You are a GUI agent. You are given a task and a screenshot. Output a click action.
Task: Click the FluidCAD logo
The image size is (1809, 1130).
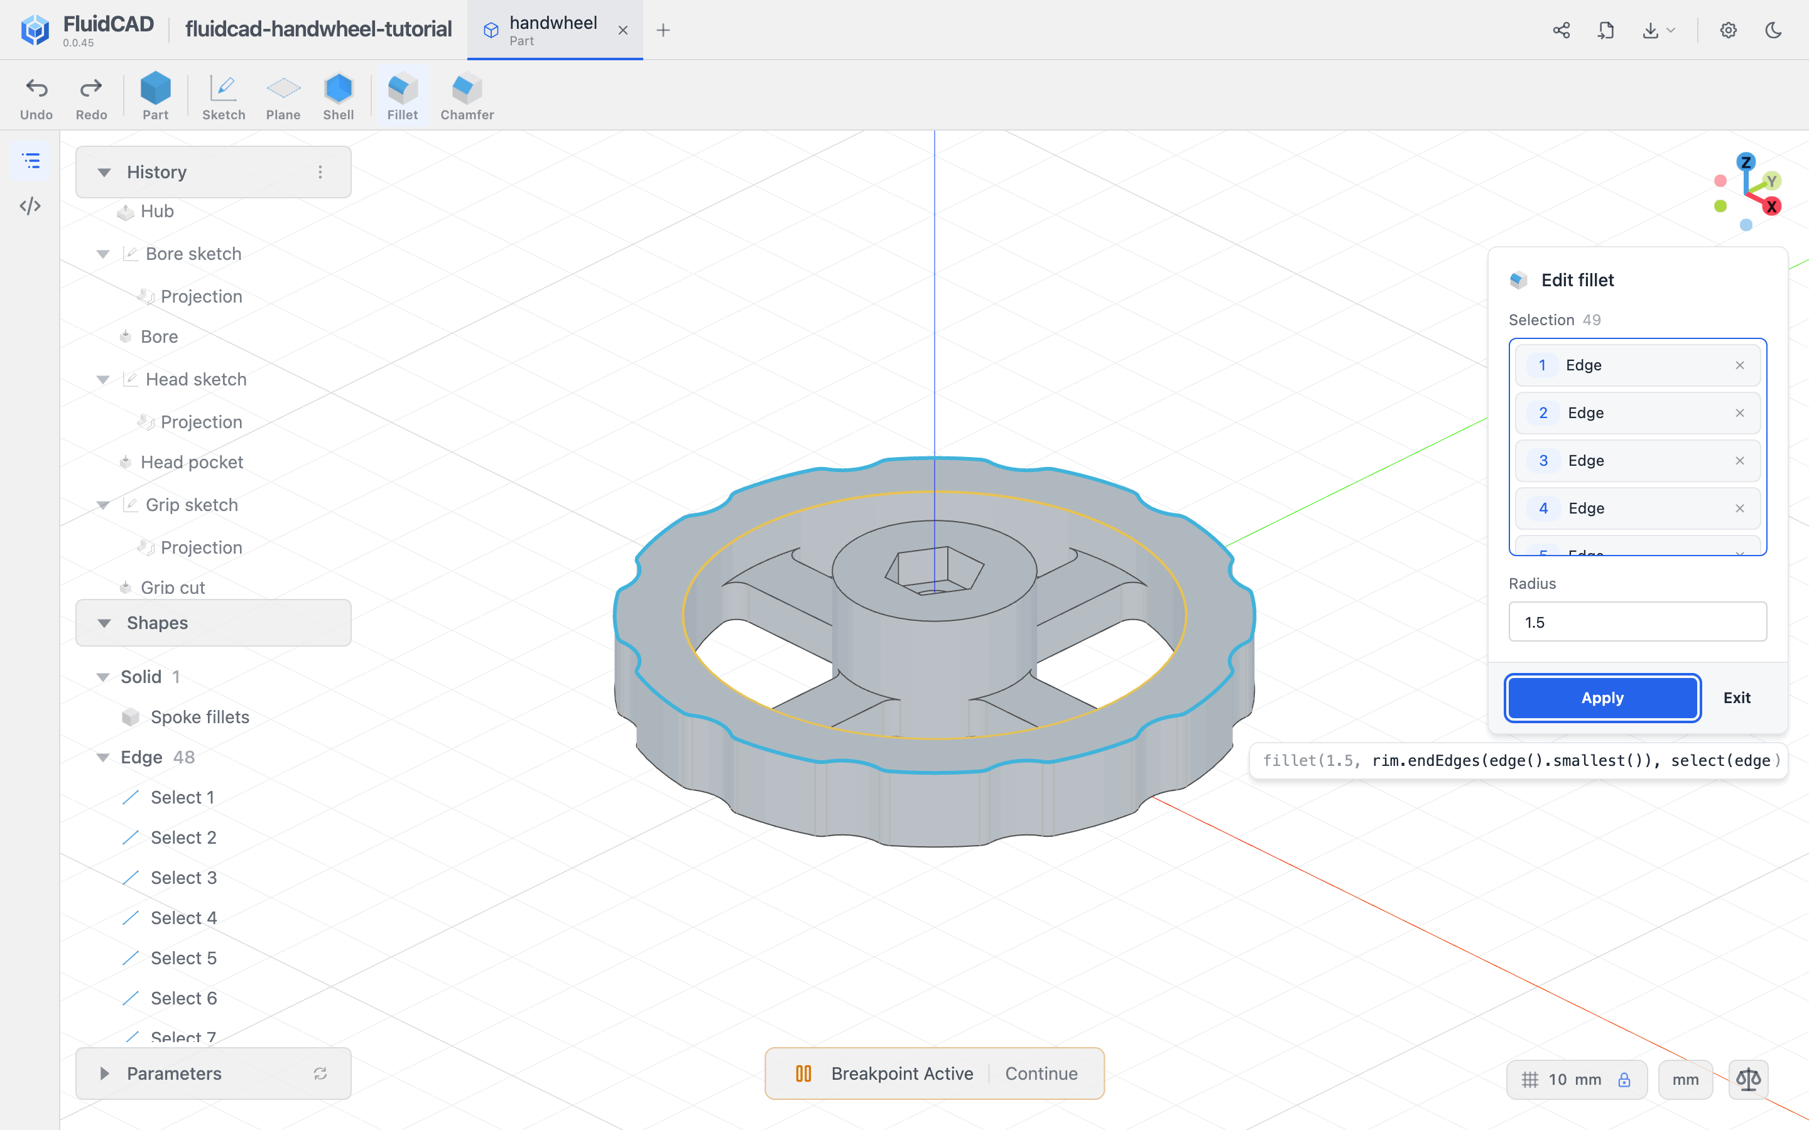click(35, 30)
